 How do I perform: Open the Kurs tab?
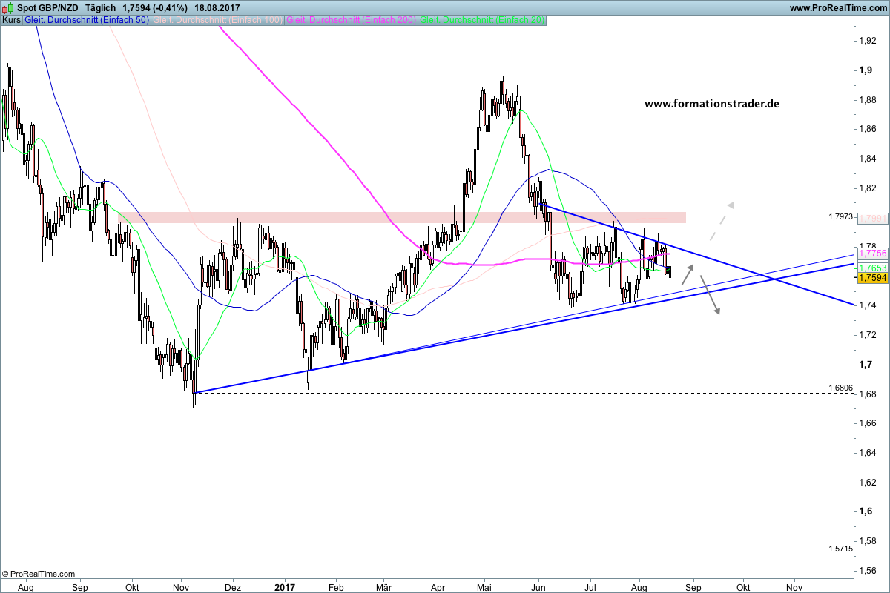coord(12,20)
